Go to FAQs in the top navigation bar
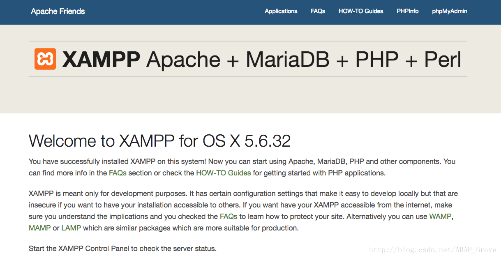The height and width of the screenshot is (258, 501). point(318,12)
